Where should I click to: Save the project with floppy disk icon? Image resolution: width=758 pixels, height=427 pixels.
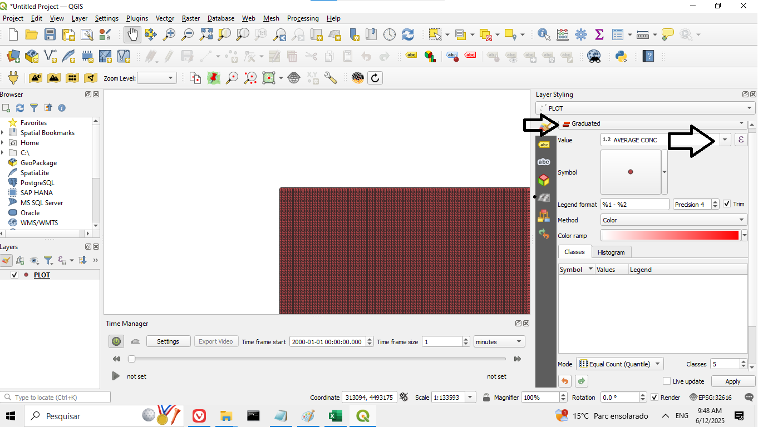50,34
